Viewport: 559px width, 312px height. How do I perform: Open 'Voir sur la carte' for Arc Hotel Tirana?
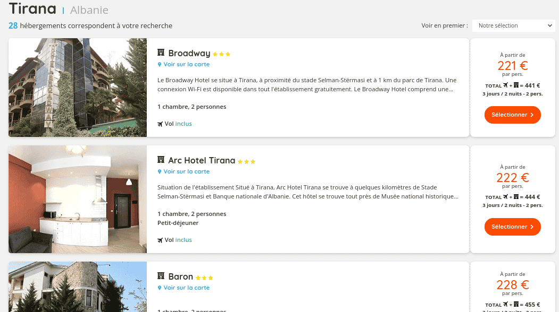pos(186,171)
